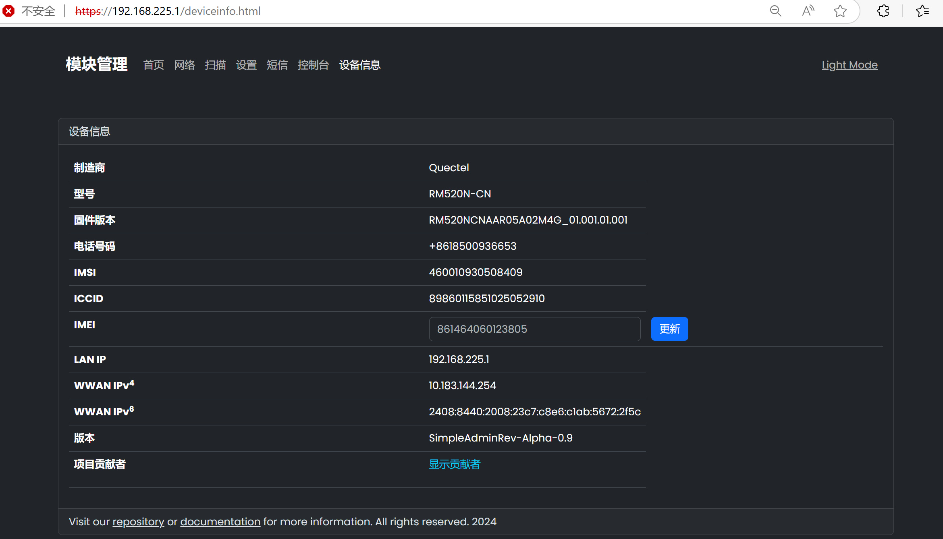Open the 控制台 page

(313, 65)
